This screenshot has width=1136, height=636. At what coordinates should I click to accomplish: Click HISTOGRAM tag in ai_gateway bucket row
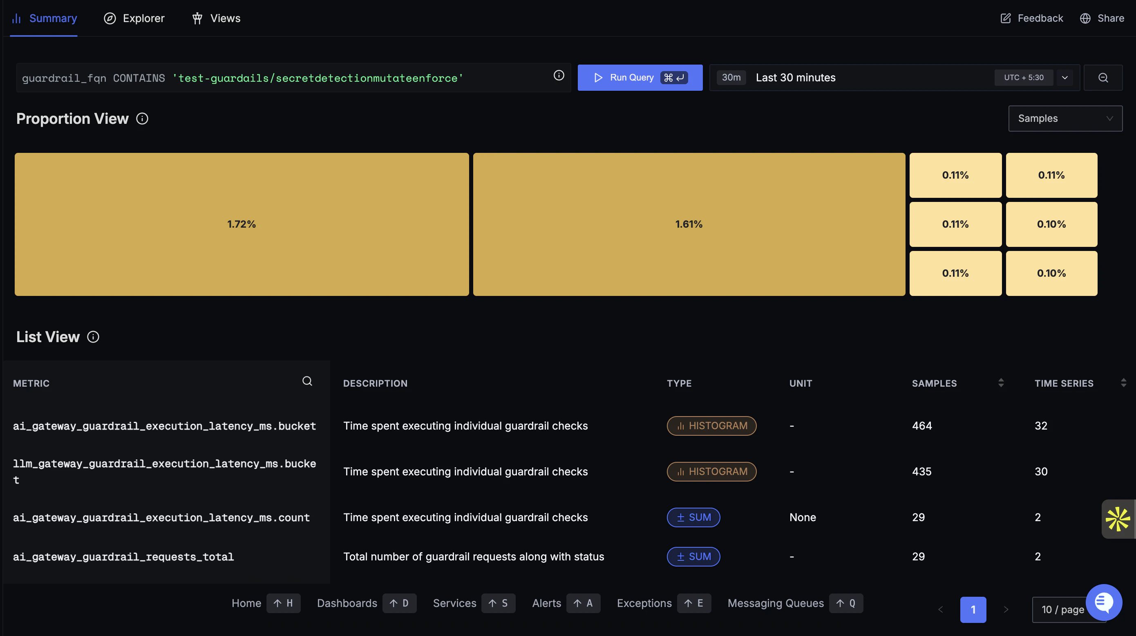click(711, 425)
